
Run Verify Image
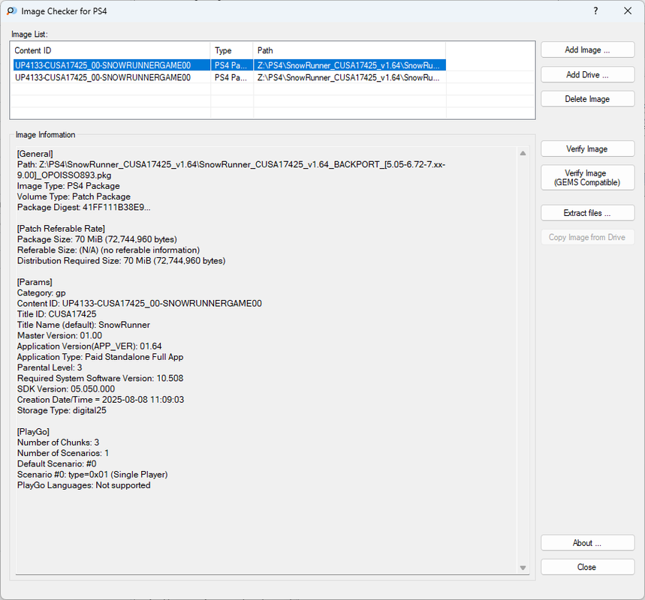pos(587,148)
